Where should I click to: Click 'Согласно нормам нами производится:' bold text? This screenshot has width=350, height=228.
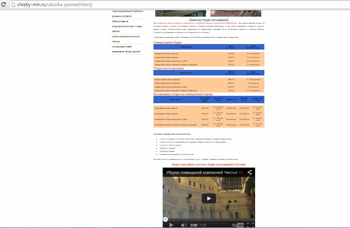click(x=172, y=134)
